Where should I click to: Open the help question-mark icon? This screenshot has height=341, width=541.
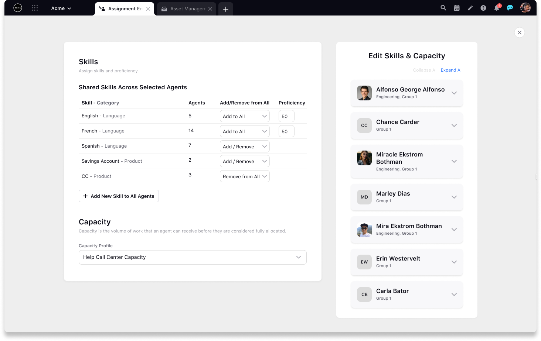coord(483,7)
